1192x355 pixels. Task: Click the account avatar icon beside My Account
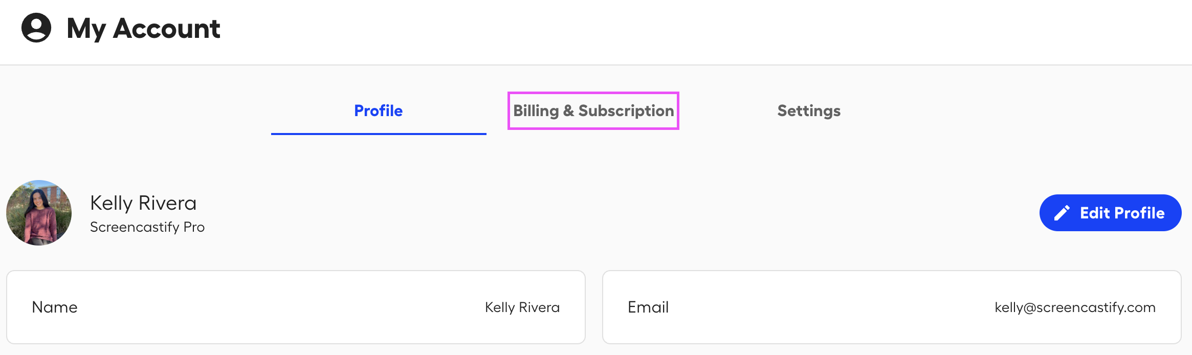[x=36, y=28]
